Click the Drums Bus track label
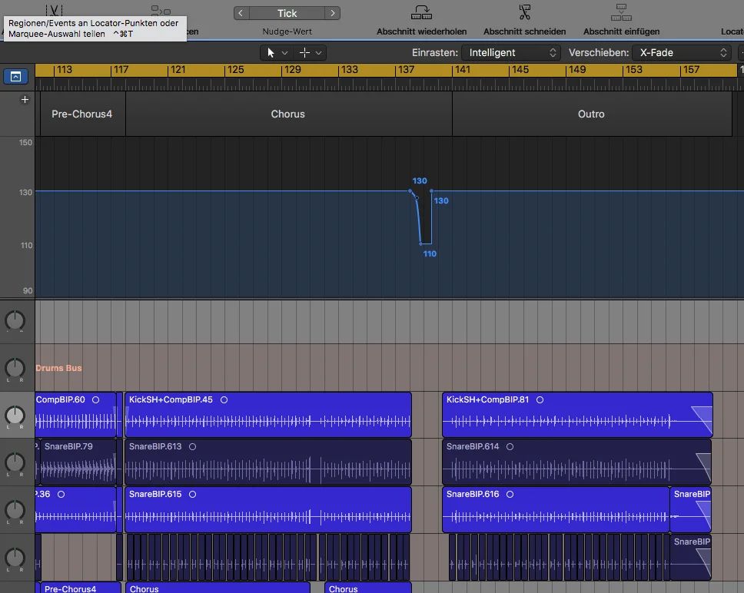The height and width of the screenshot is (593, 744). 59,368
